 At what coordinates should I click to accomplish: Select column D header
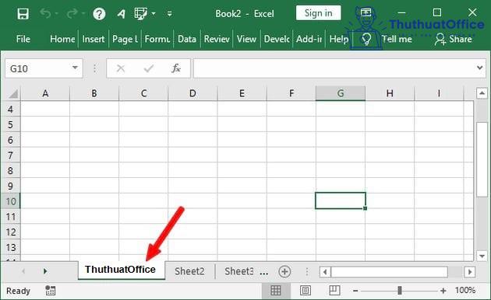[193, 93]
